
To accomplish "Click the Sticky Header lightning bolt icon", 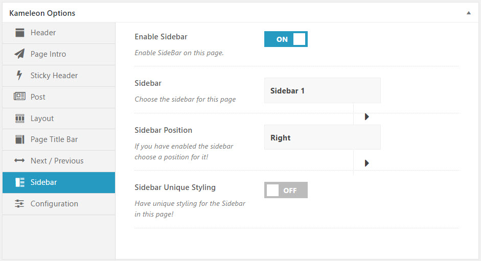I will click(19, 76).
